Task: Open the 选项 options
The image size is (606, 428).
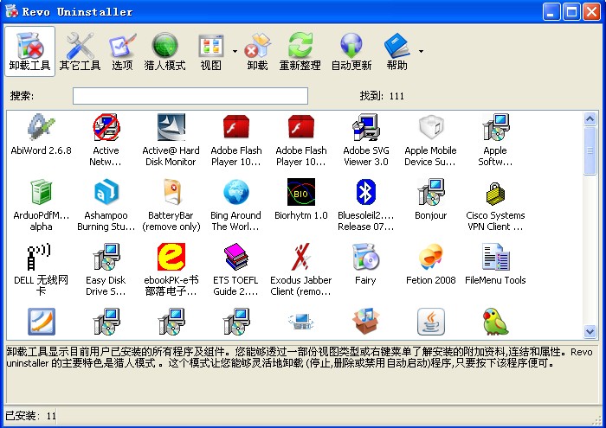Action: pos(123,52)
